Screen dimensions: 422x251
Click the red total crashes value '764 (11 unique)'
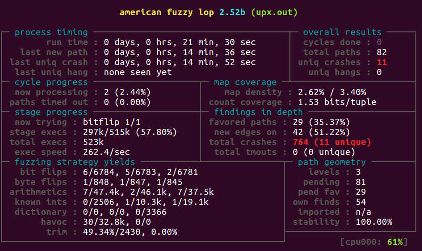(x=332, y=142)
